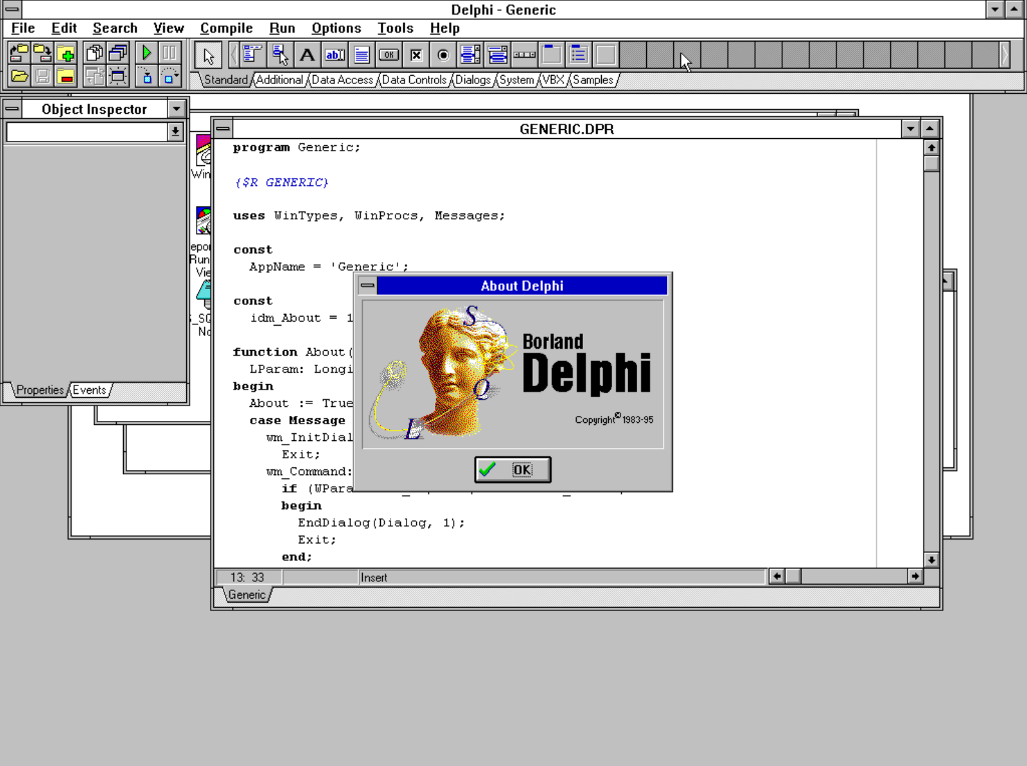Open the Object Inspector system menu box
The width and height of the screenshot is (1027, 766).
pos(12,109)
